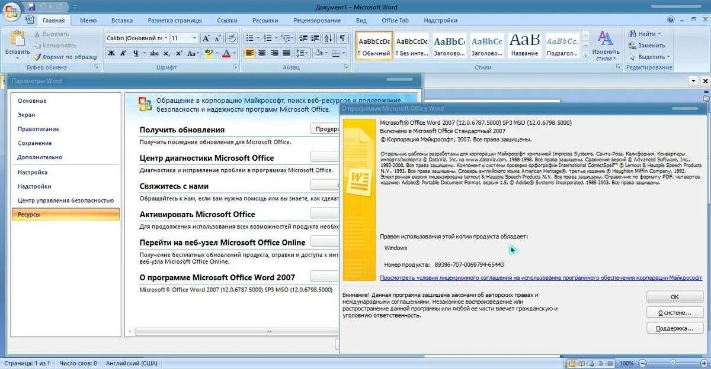The image size is (711, 369).
Task: Expand the Styles gallery more arrow
Action: coord(585,55)
